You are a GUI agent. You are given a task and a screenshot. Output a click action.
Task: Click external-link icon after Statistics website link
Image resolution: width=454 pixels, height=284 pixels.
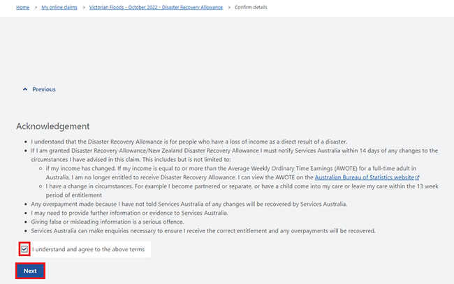pos(417,177)
